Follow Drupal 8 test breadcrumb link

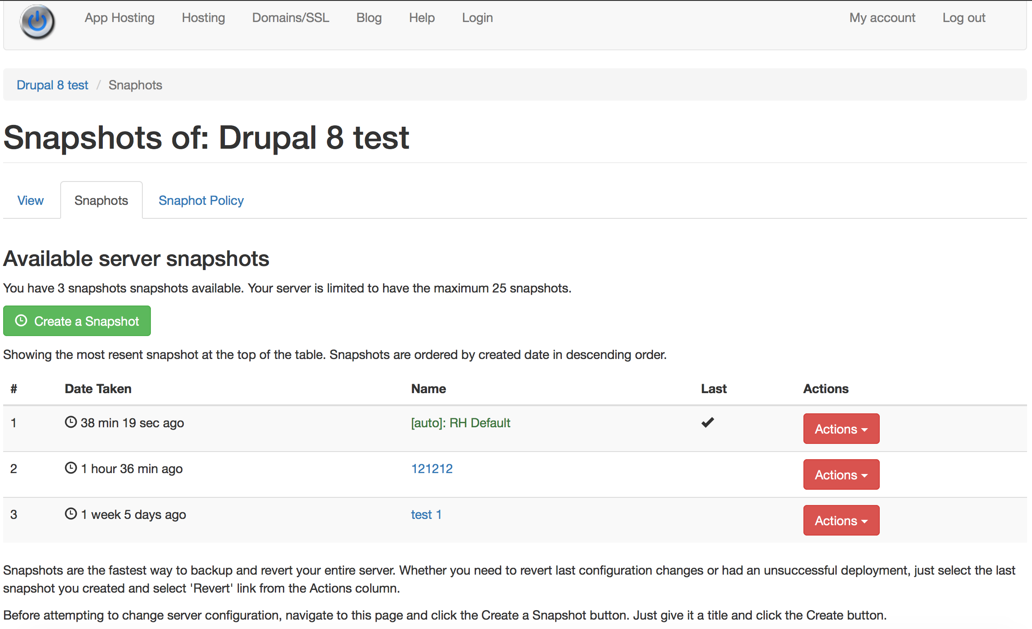click(53, 85)
